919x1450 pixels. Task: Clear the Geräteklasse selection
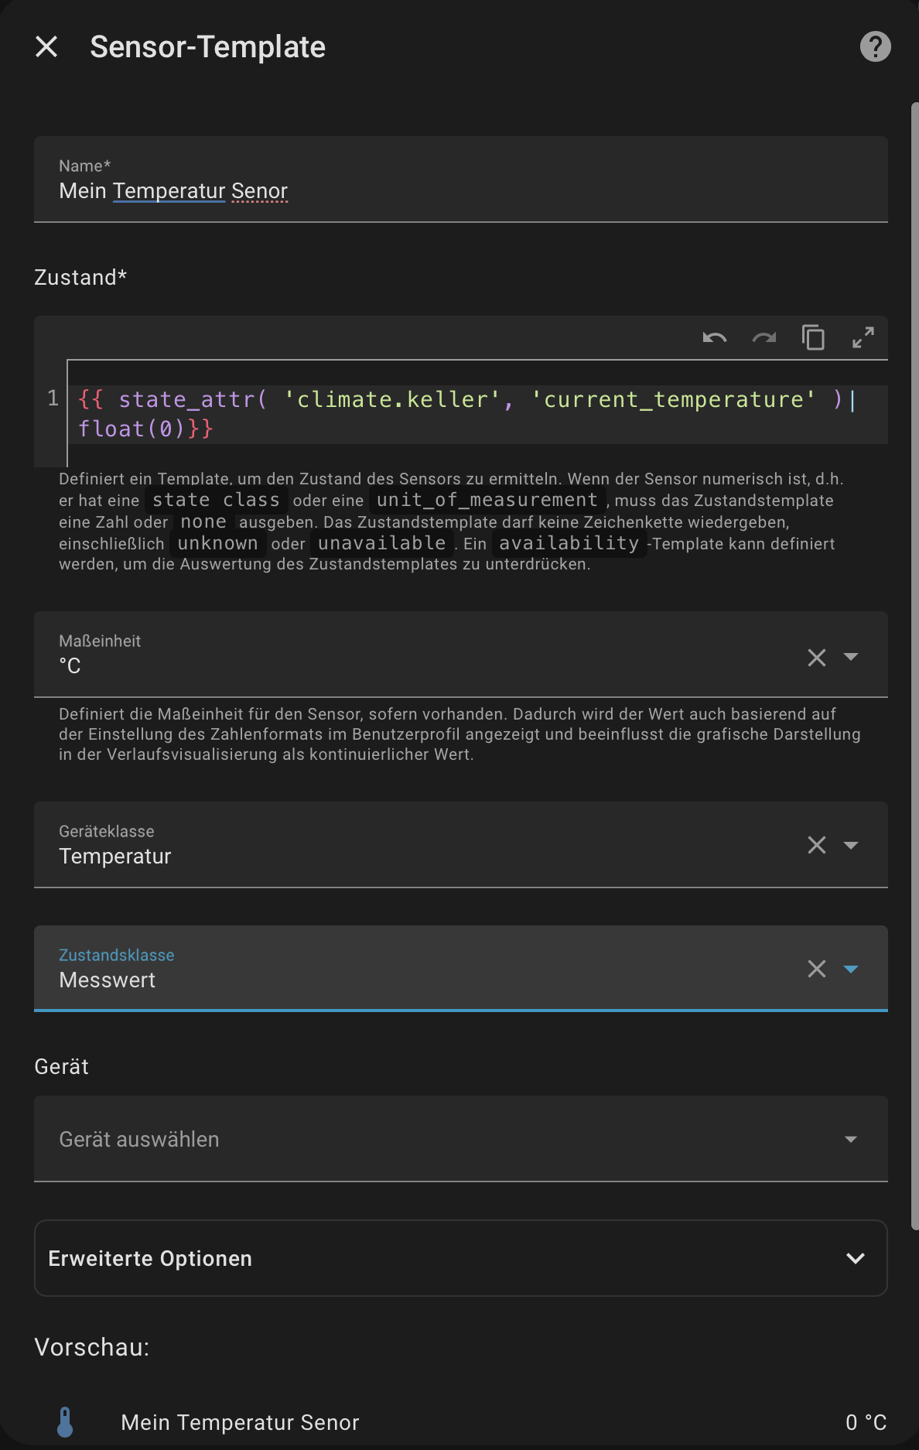(x=816, y=845)
